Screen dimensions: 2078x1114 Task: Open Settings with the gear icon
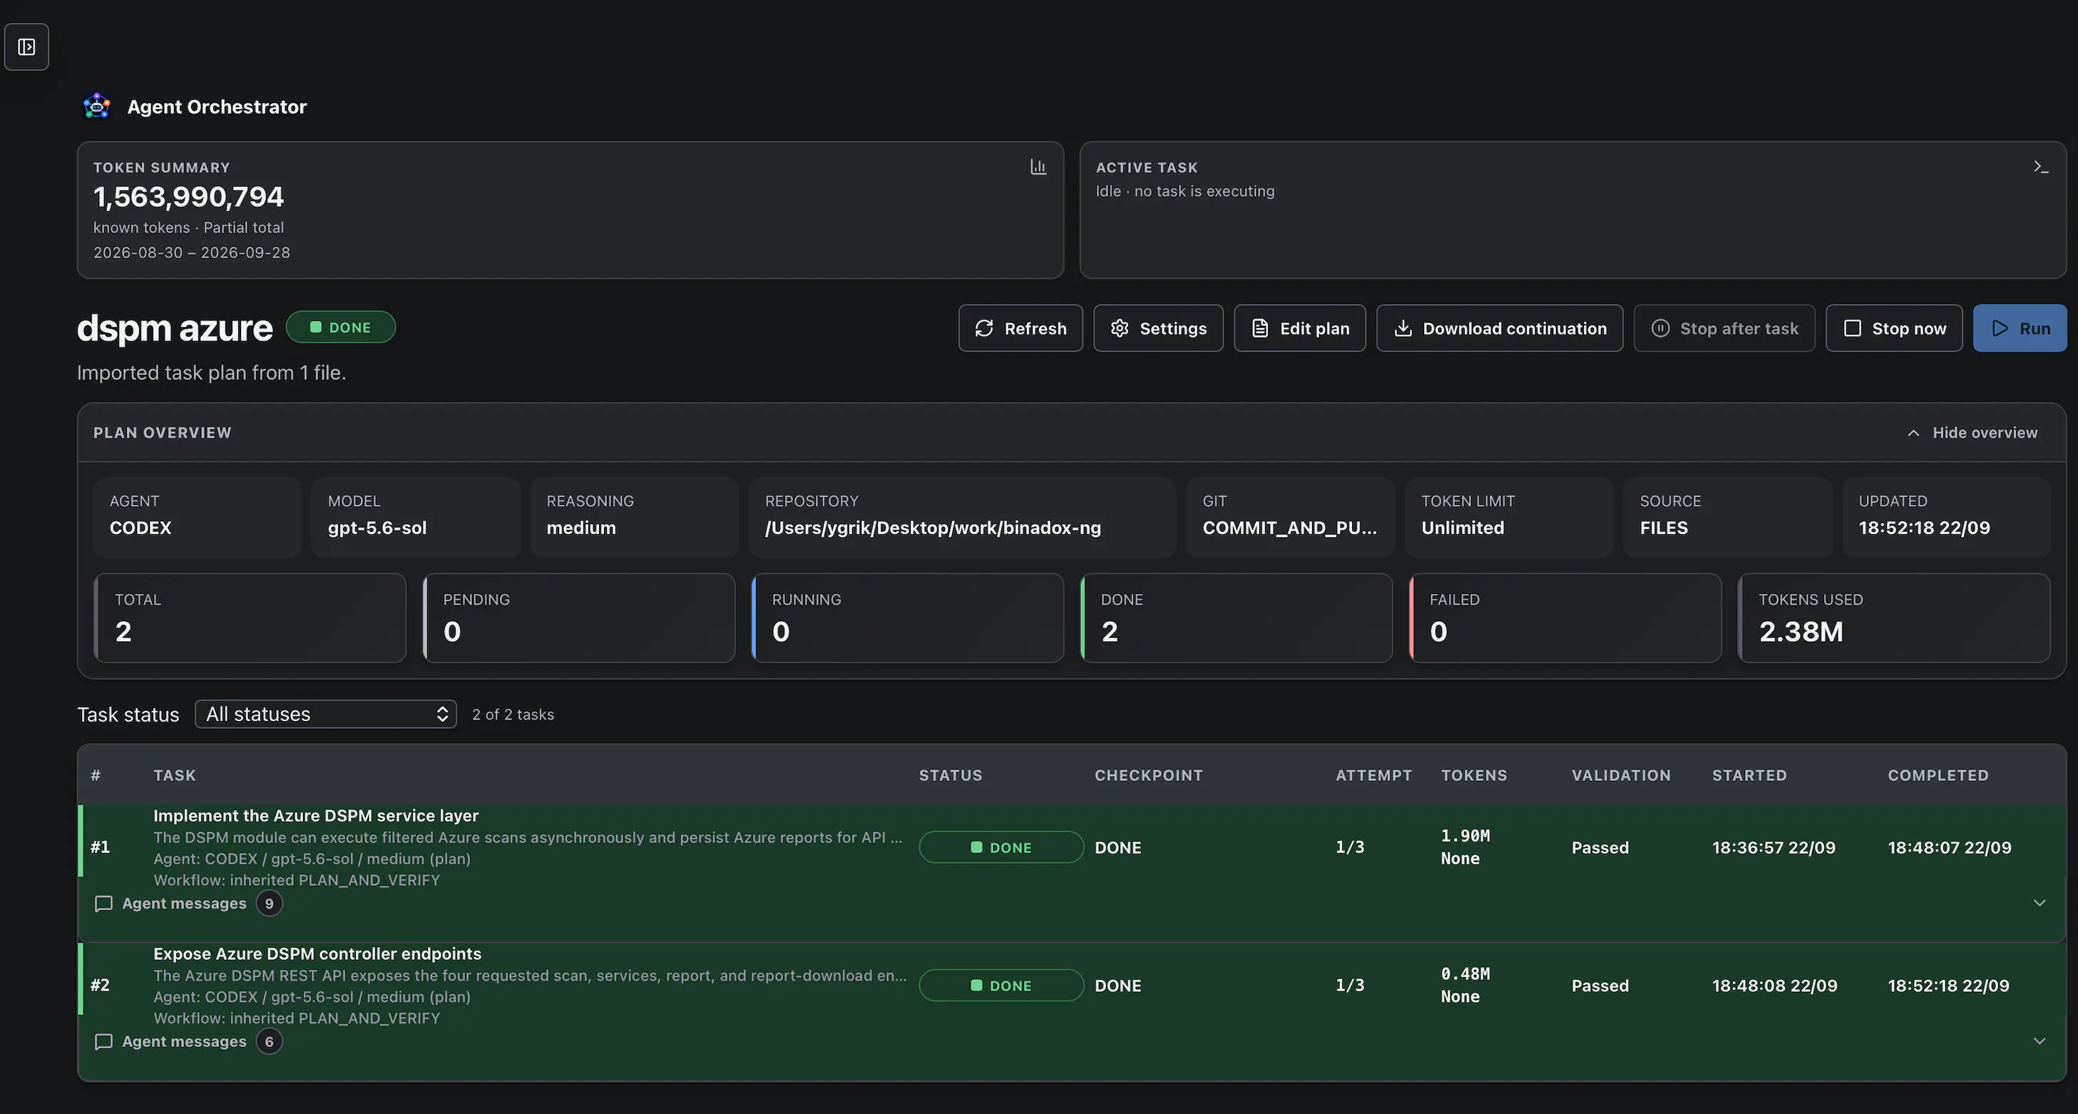point(1158,328)
